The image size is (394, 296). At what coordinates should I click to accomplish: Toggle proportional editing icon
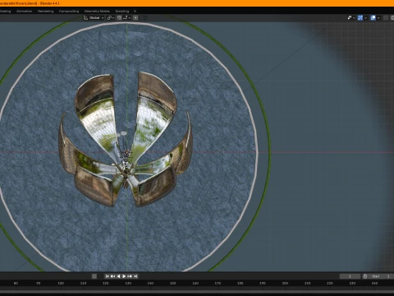(x=135, y=18)
